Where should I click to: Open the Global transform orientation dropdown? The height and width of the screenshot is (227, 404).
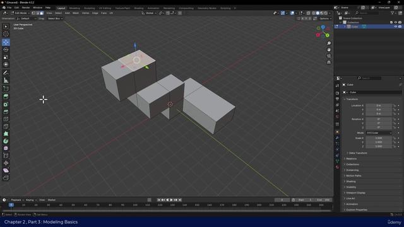(x=149, y=13)
